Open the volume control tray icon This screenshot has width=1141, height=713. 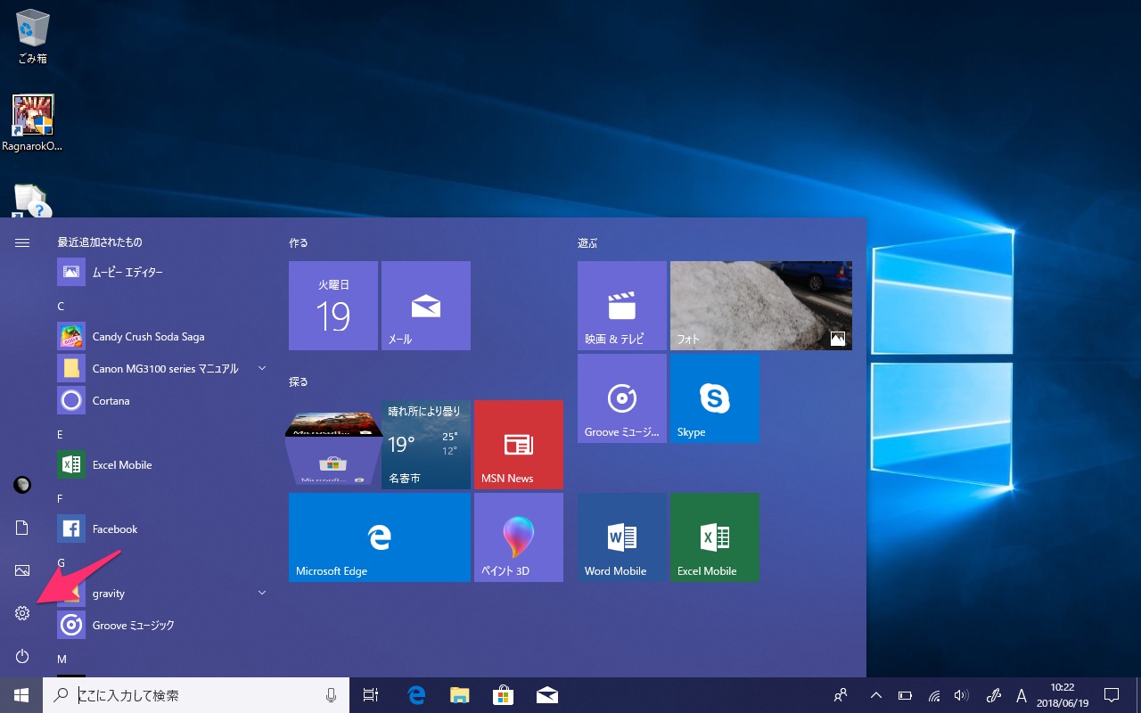click(961, 695)
